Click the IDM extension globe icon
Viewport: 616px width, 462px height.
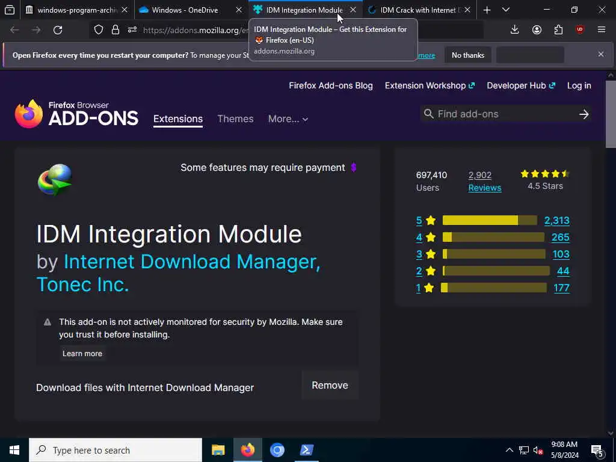point(55,180)
